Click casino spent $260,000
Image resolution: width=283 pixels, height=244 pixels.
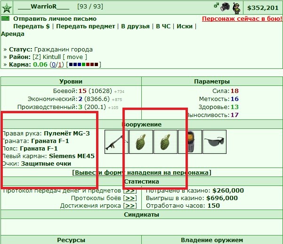(228, 191)
